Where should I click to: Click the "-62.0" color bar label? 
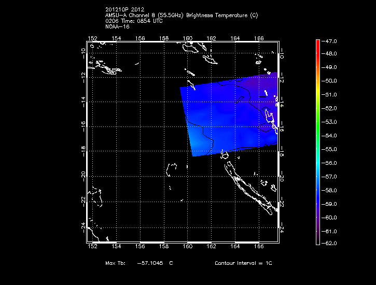point(329,244)
